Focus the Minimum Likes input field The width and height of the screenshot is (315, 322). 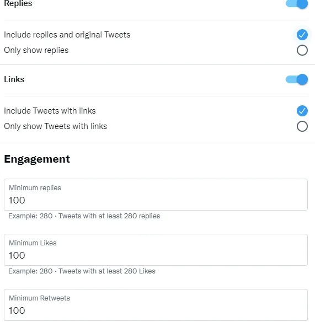point(156,250)
